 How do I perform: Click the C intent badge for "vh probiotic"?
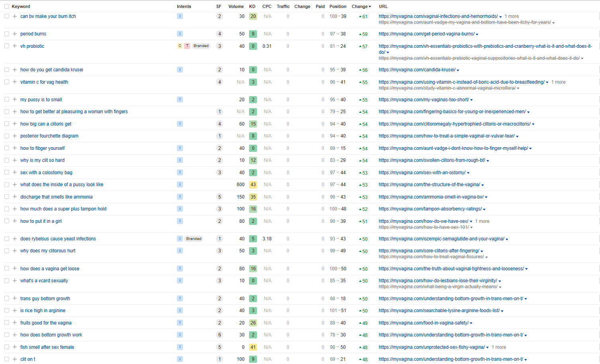[180, 46]
